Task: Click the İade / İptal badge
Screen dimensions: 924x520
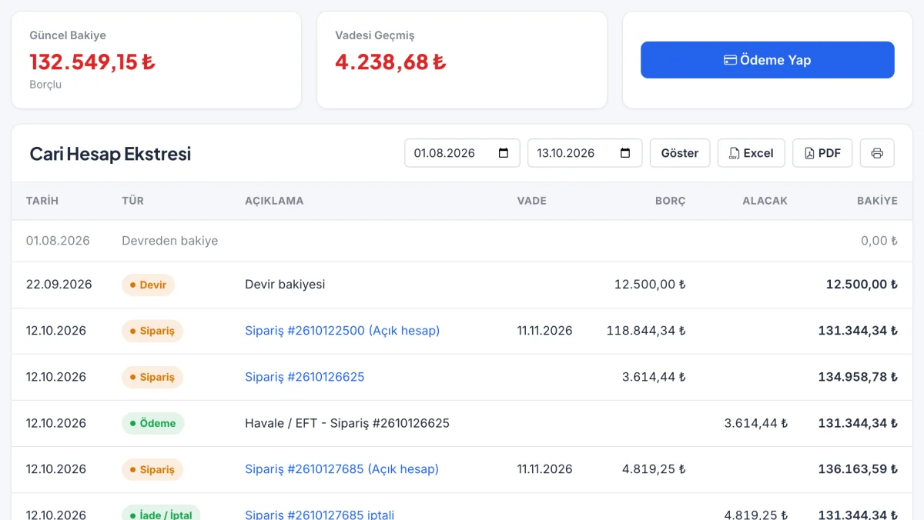Action: [x=161, y=512]
